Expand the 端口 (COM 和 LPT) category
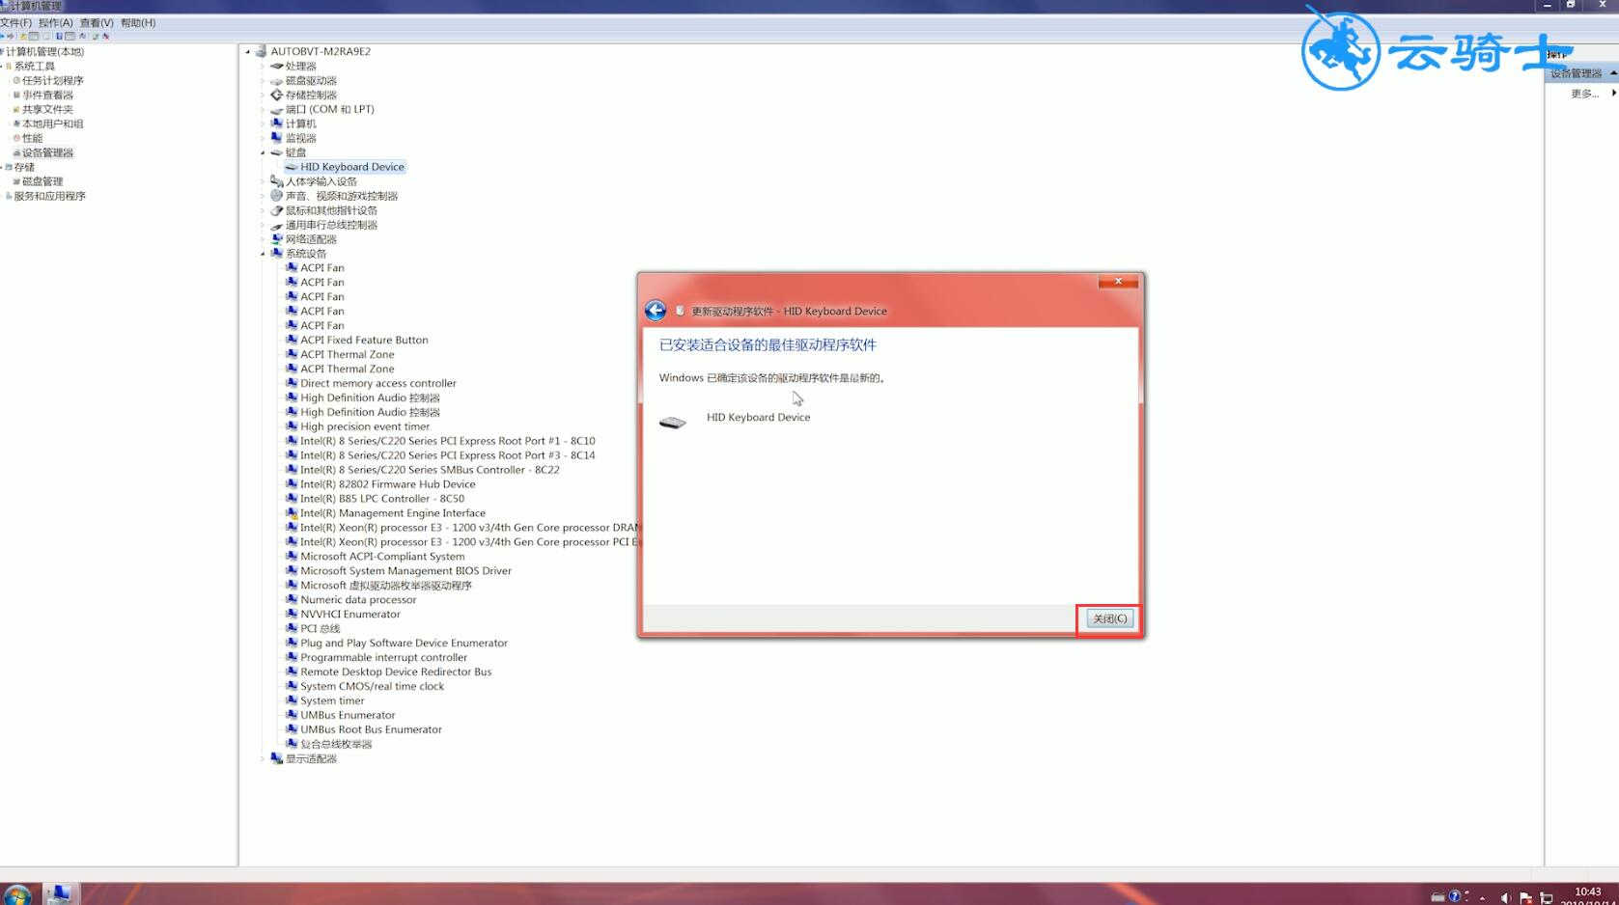1619x905 pixels. click(x=263, y=109)
